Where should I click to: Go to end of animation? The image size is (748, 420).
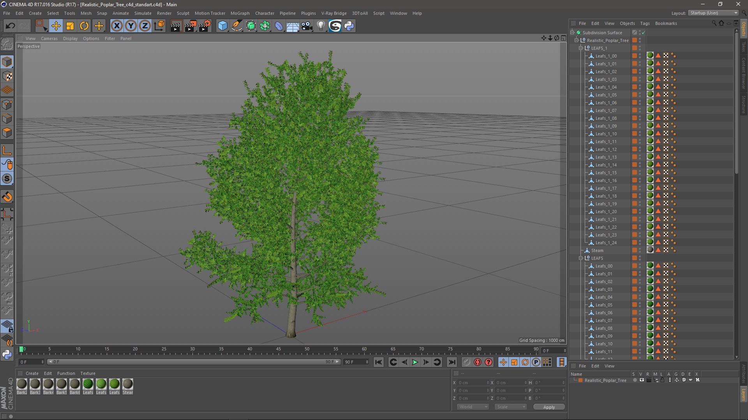click(x=452, y=362)
